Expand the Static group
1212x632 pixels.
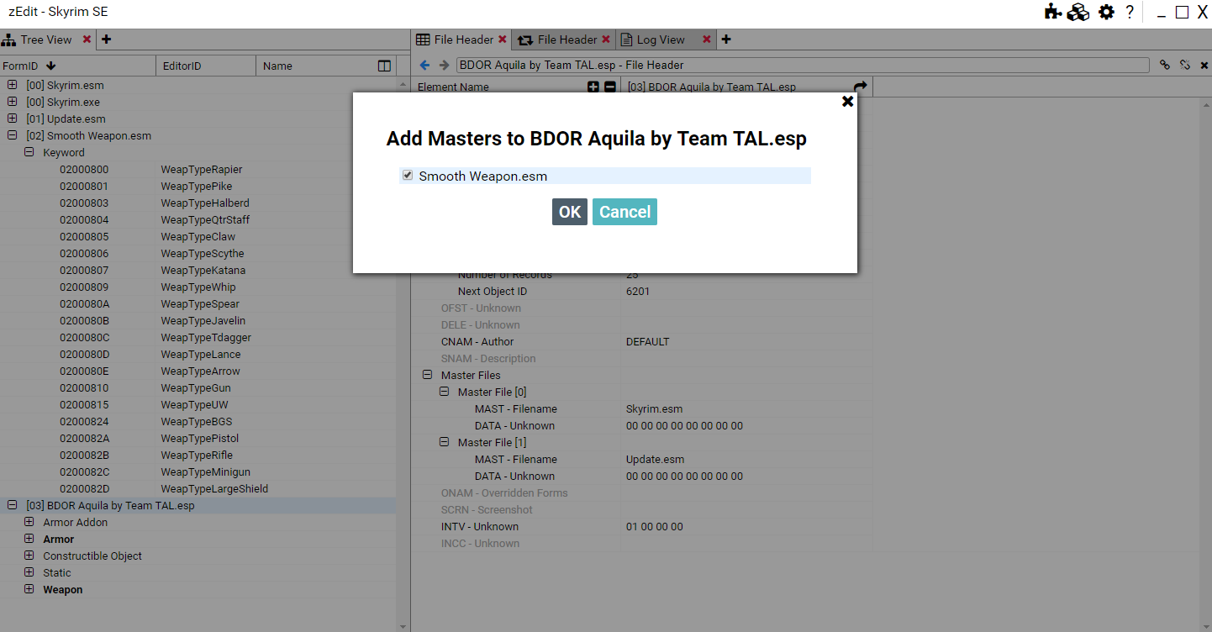[29, 572]
